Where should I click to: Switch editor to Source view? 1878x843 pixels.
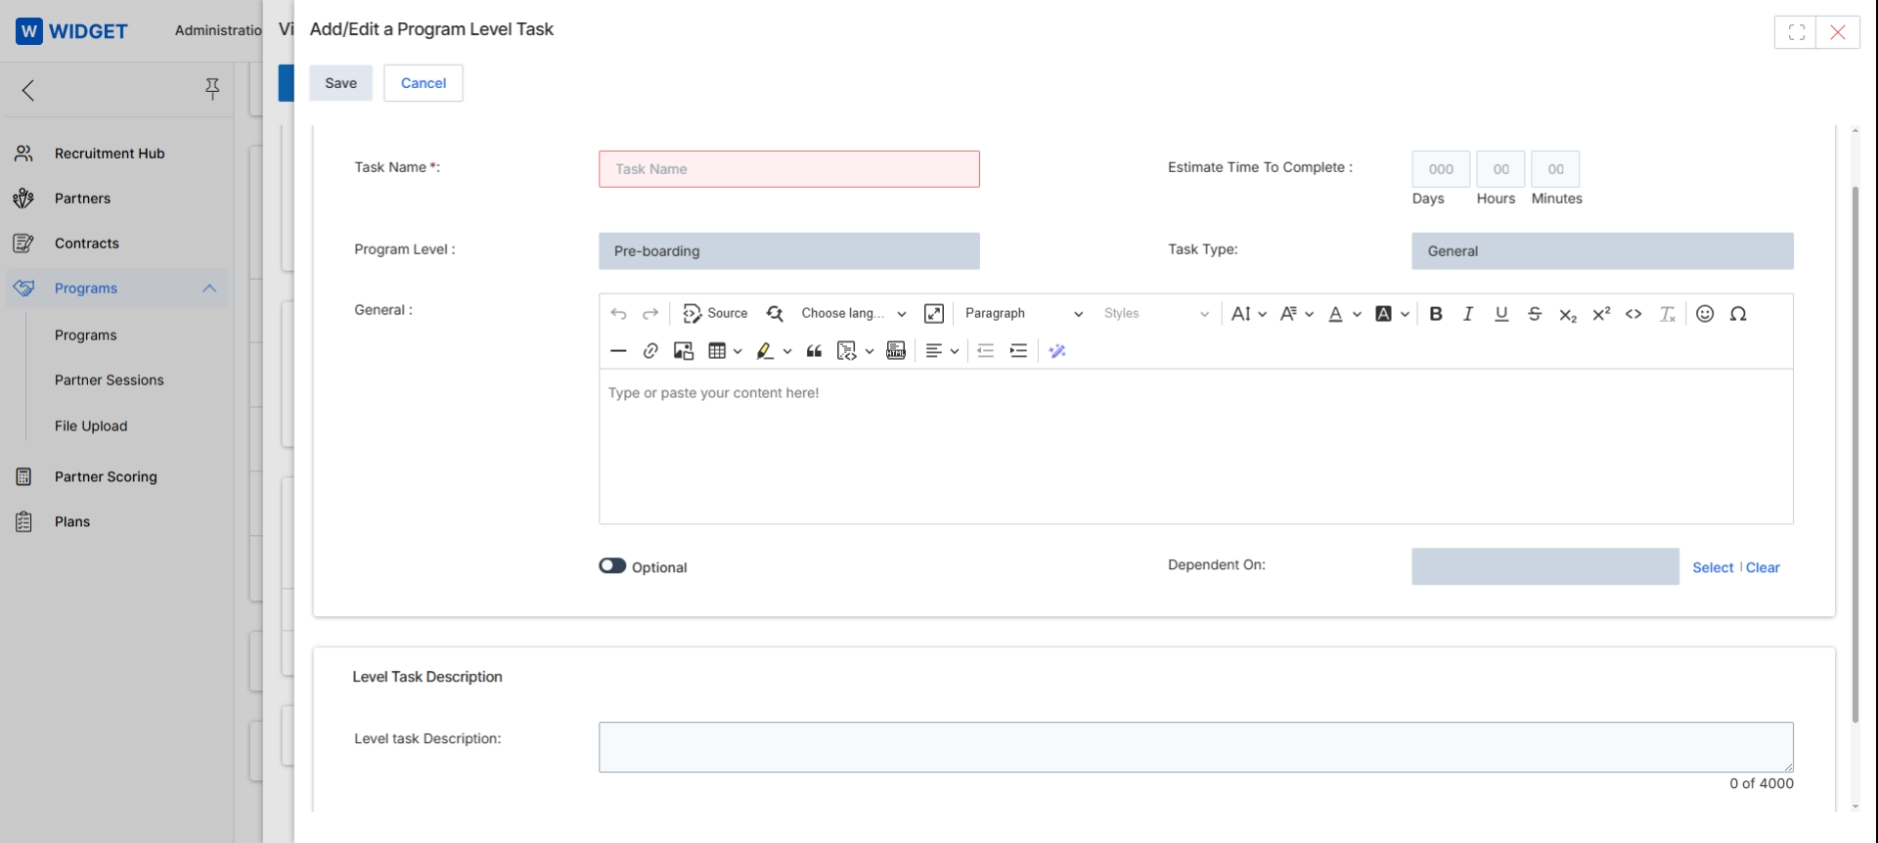click(715, 313)
